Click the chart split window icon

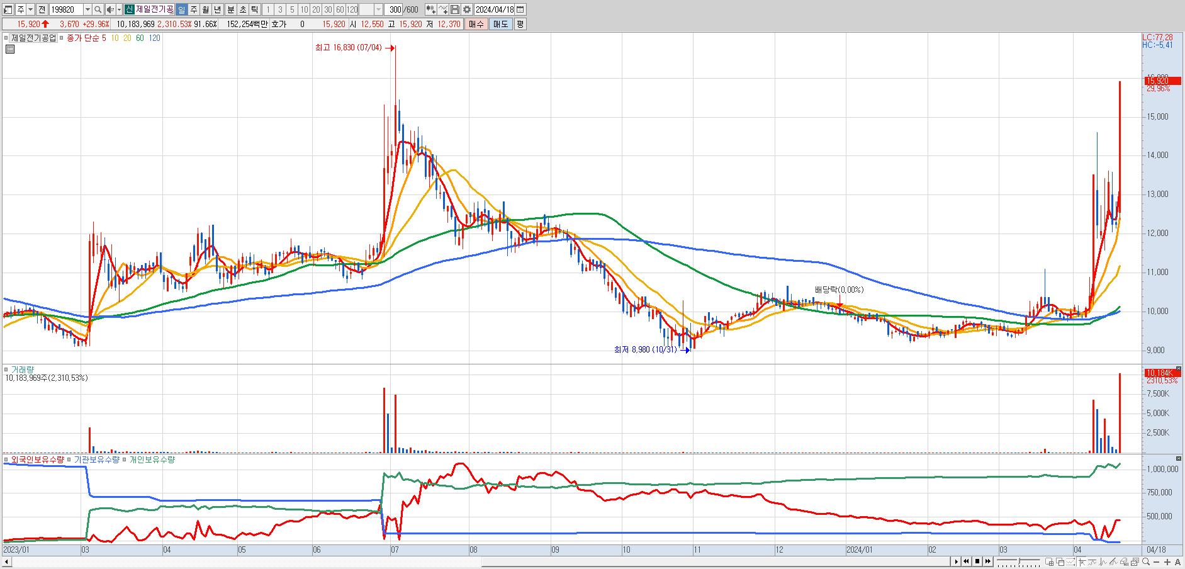1049,562
